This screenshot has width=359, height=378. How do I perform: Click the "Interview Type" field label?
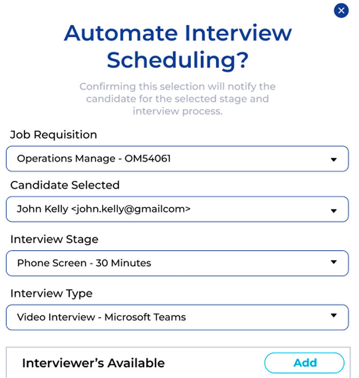pos(51,293)
